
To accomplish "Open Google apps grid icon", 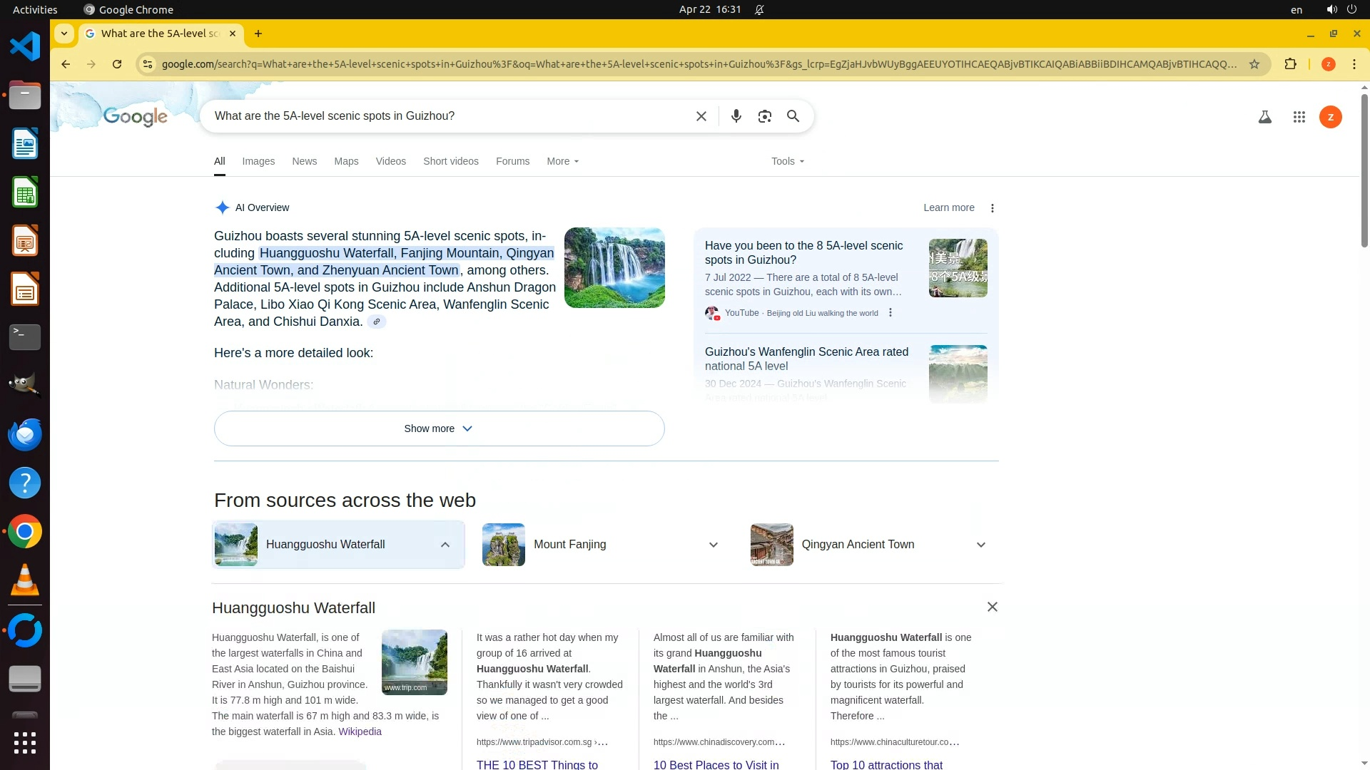I will (x=1299, y=117).
